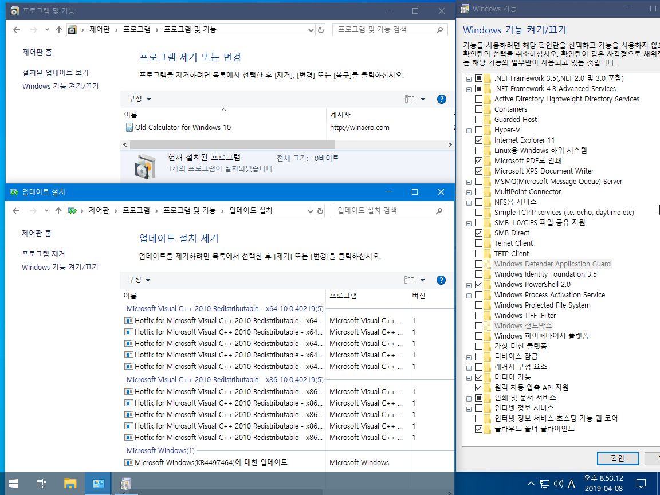Toggle Windows PowerShell 2.0 checkbox
Viewport: 660px width, 495px height.
tap(478, 285)
